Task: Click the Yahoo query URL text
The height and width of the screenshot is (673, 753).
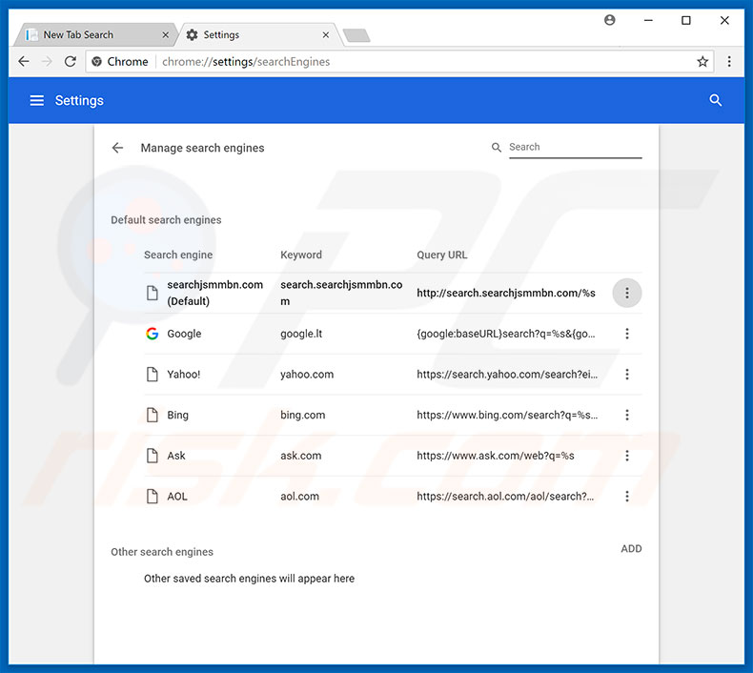Action: [x=507, y=375]
